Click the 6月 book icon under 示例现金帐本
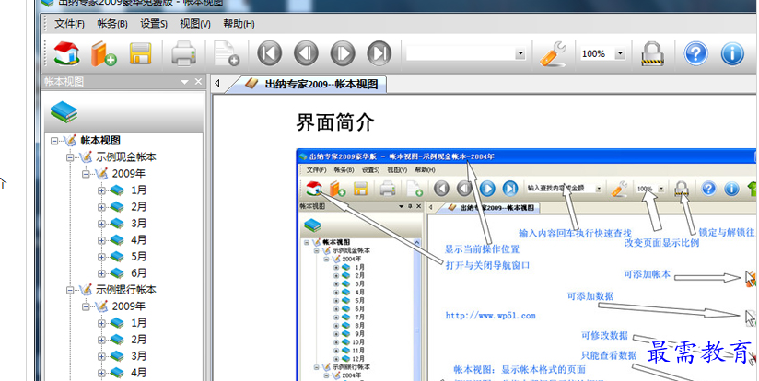This screenshot has width=759, height=381. (117, 273)
